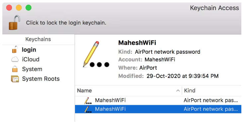Open the iCloud keychain
Image resolution: width=243 pixels, height=127 pixels.
(x=31, y=59)
